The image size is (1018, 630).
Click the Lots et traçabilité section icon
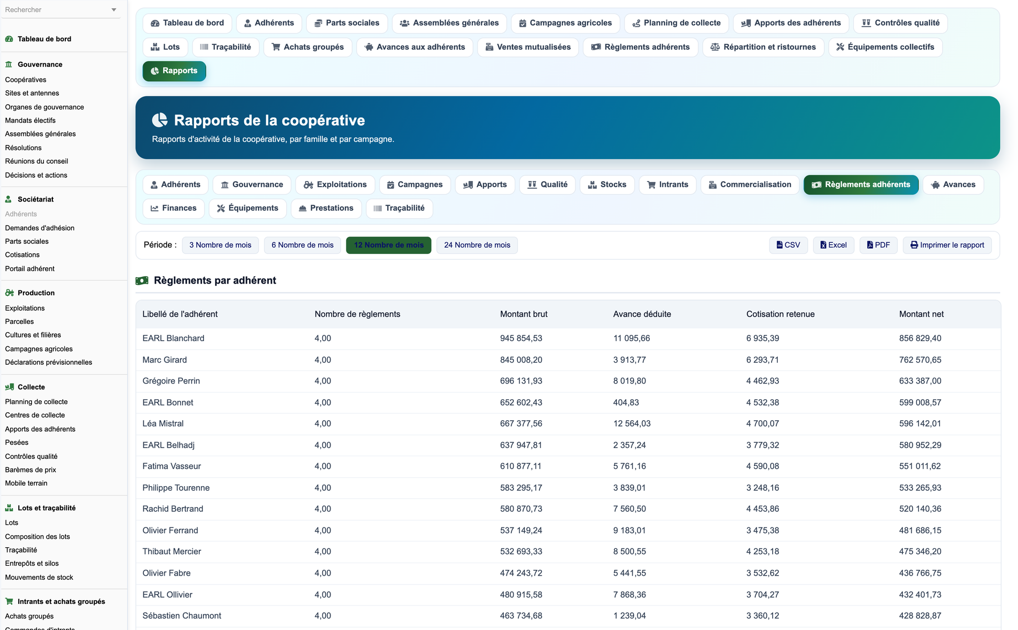click(9, 508)
